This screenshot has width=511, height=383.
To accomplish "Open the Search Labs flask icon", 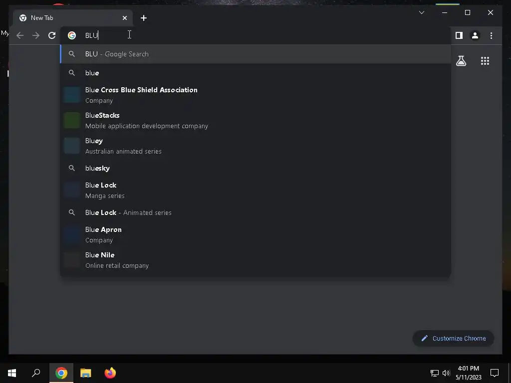I will 461,61.
